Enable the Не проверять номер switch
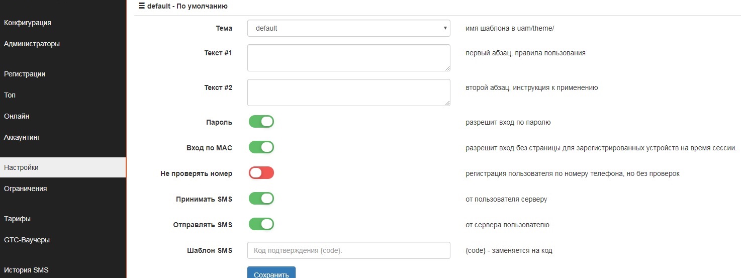This screenshot has width=741, height=278. click(x=261, y=173)
